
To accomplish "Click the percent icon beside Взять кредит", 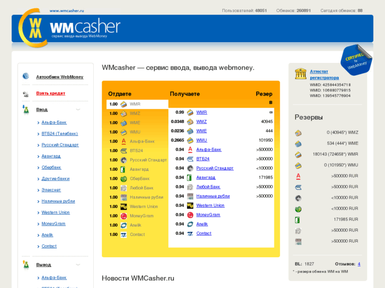I will click(x=26, y=94).
